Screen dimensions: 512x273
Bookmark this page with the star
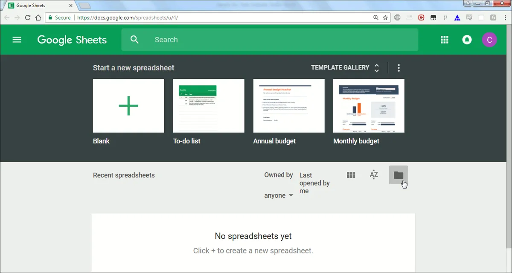pos(385,17)
